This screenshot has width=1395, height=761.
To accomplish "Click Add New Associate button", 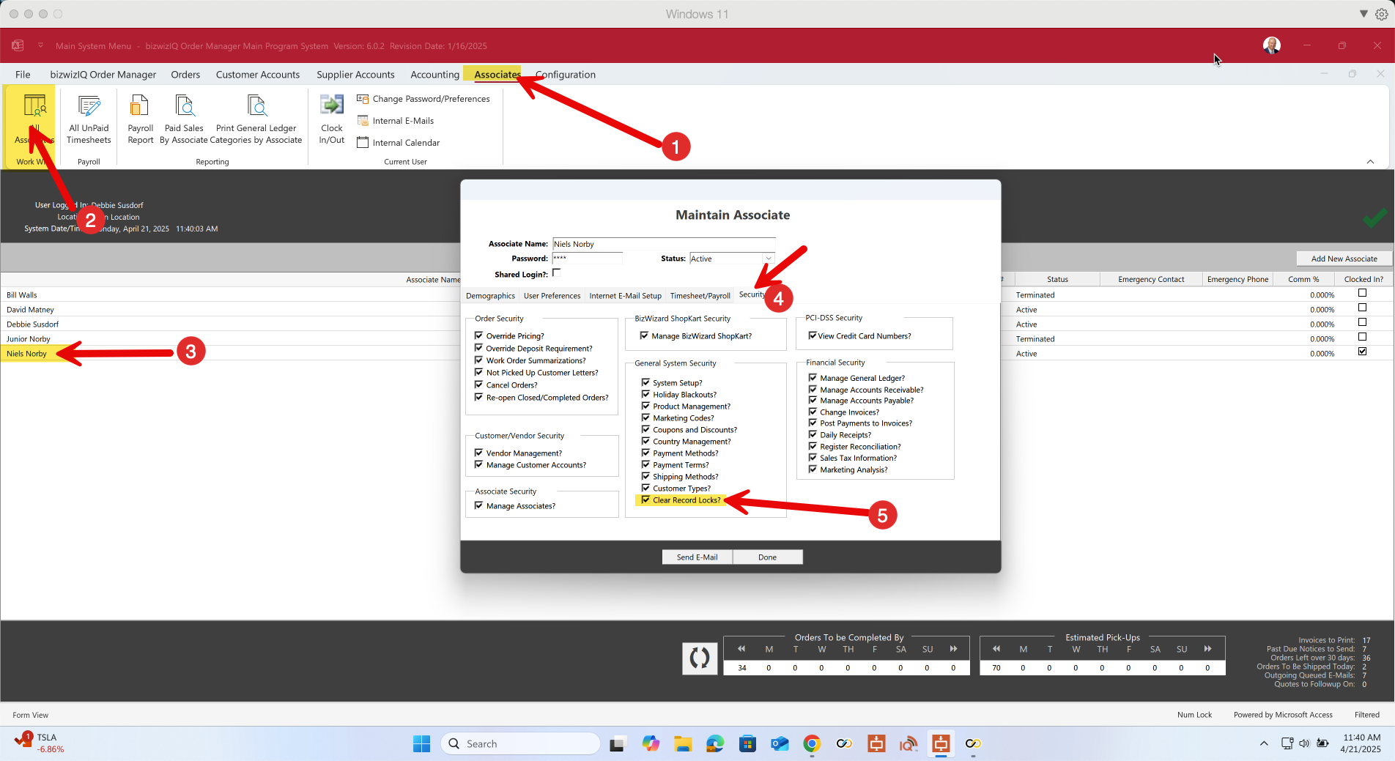I will [1344, 259].
